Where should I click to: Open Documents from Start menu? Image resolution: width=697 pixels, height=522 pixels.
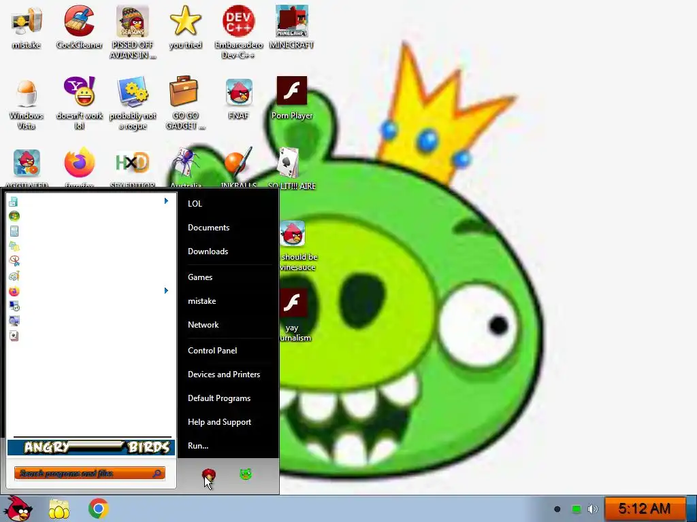(208, 228)
